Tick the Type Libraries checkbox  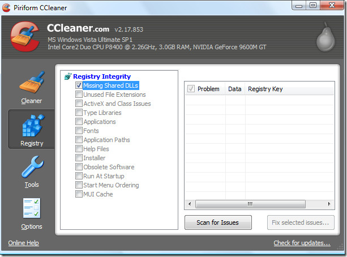79,113
